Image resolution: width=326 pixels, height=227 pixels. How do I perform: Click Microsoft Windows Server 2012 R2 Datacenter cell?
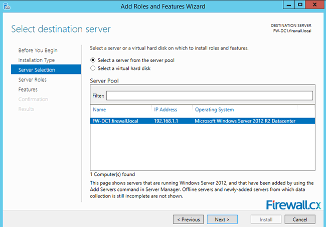click(245, 121)
